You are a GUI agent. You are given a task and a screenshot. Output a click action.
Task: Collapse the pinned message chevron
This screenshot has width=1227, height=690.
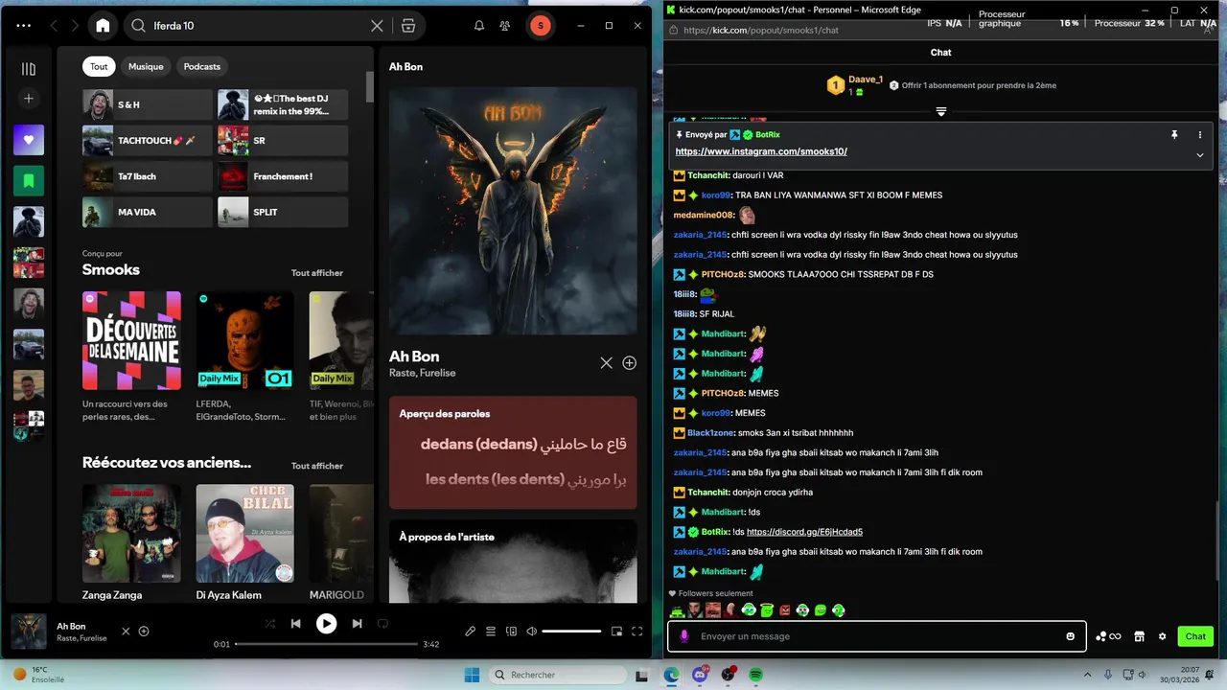1199,155
